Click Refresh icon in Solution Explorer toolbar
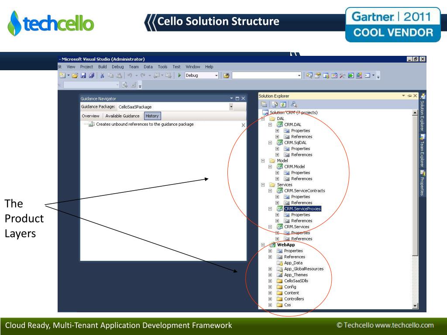447x335 pixels. (x=283, y=104)
